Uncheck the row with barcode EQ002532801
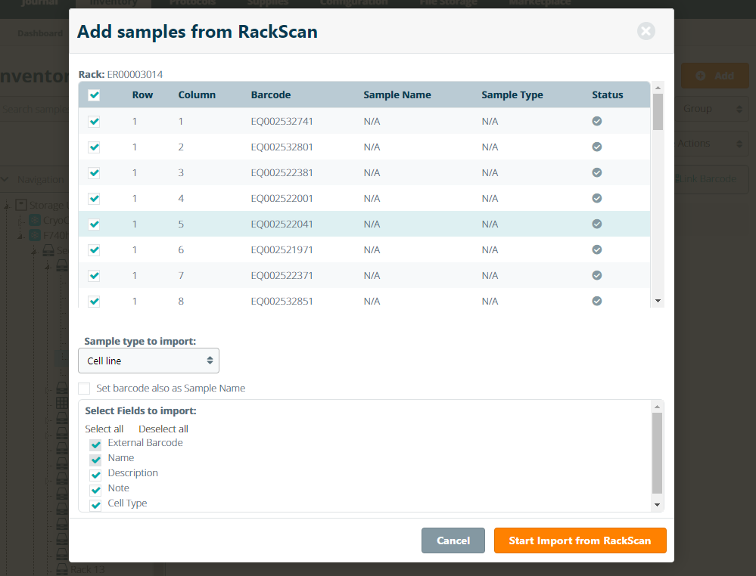 [x=94, y=147]
